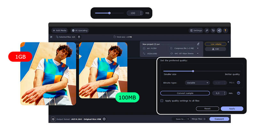Click the bitrate help question icon
The image size is (256, 140).
[238, 83]
